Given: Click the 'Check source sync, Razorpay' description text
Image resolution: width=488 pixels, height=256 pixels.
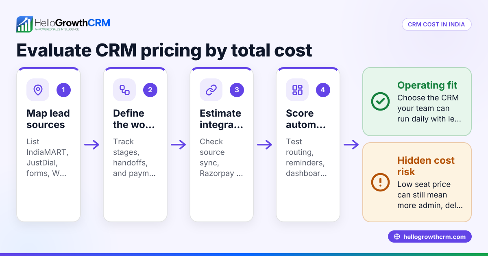Looking at the screenshot, I should [x=221, y=157].
